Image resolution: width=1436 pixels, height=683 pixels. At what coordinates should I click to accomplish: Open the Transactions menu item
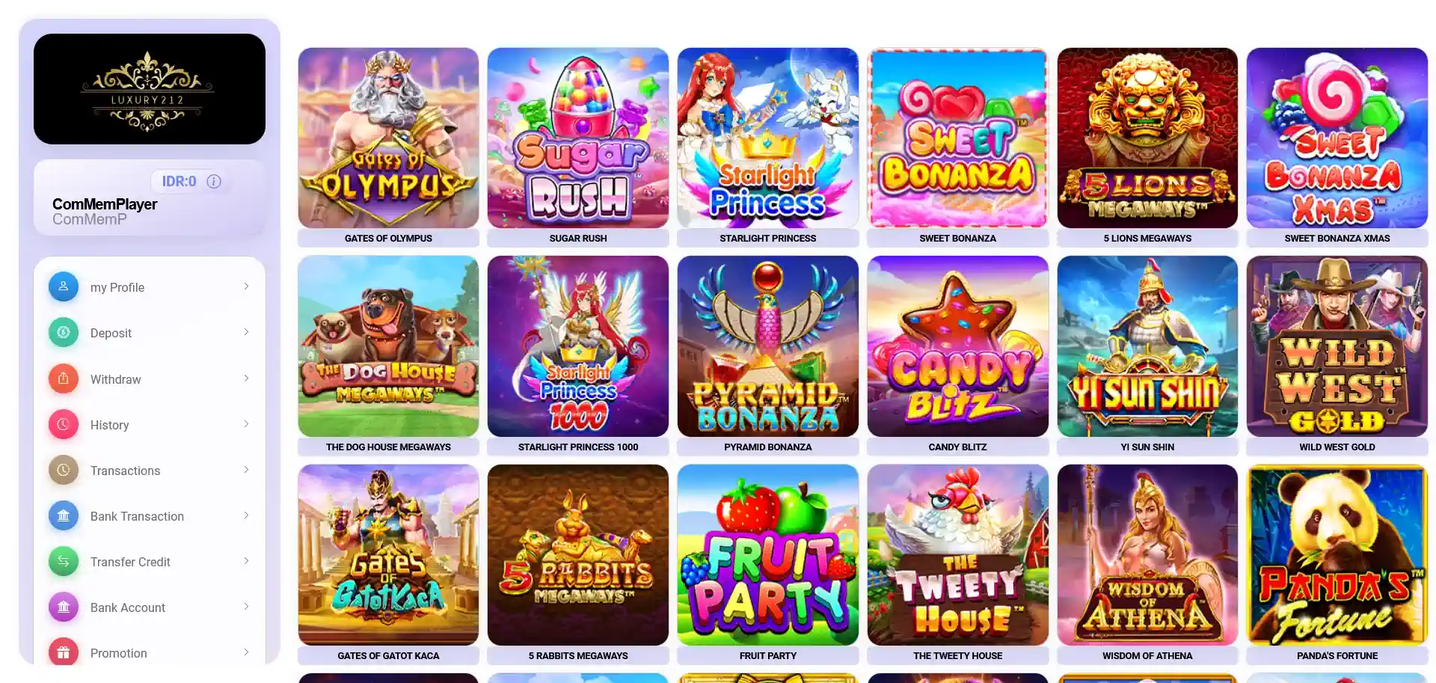click(x=150, y=470)
